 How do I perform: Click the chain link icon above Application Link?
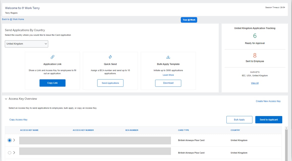pos(52,57)
